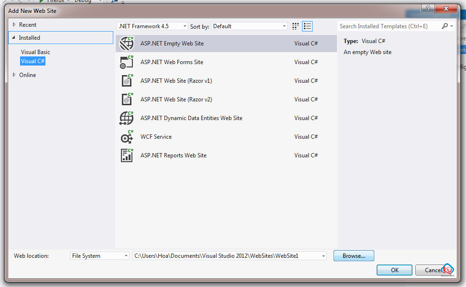This screenshot has height=287, width=466.
Task: Choose ASP.NET Web Site (Razor v2) template
Action: (226, 99)
